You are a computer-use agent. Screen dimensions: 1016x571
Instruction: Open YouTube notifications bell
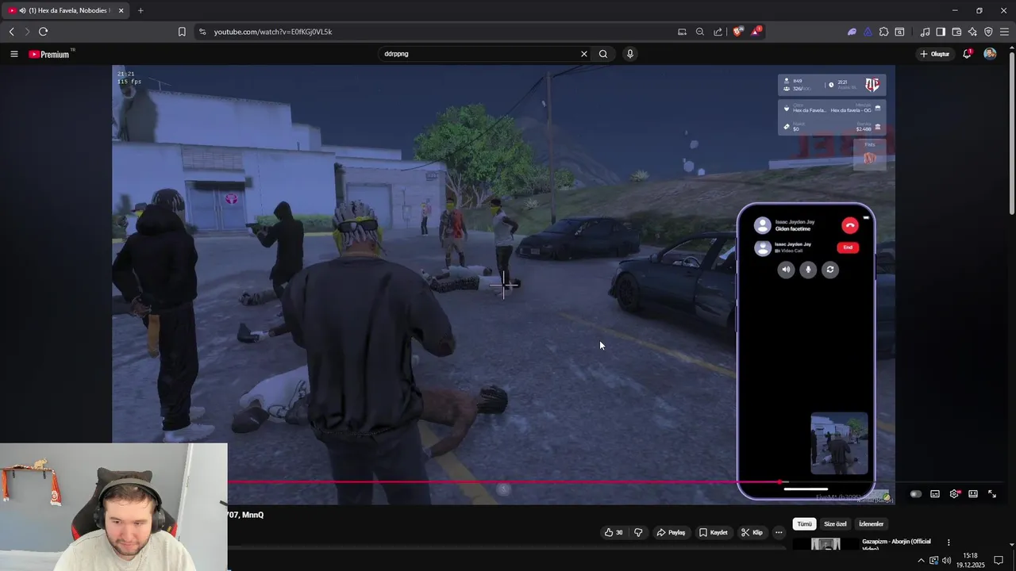(x=968, y=53)
